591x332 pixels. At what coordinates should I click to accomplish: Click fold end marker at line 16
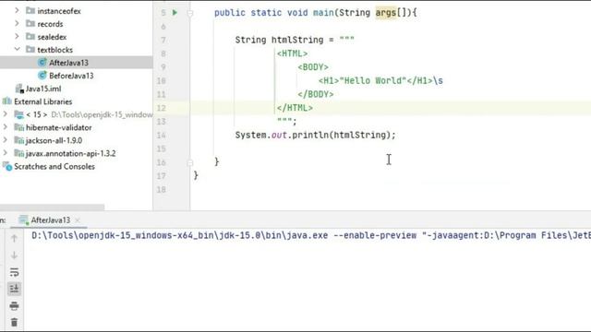coord(190,162)
